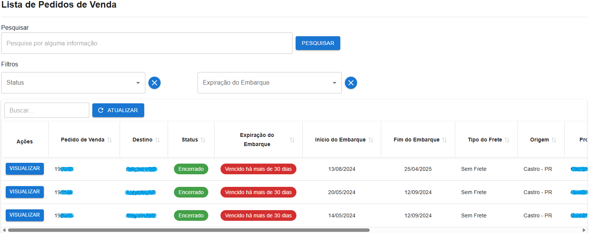Open VISUALIZAR on the first order row
Screen dimensions: 589x233
[x=24, y=169]
